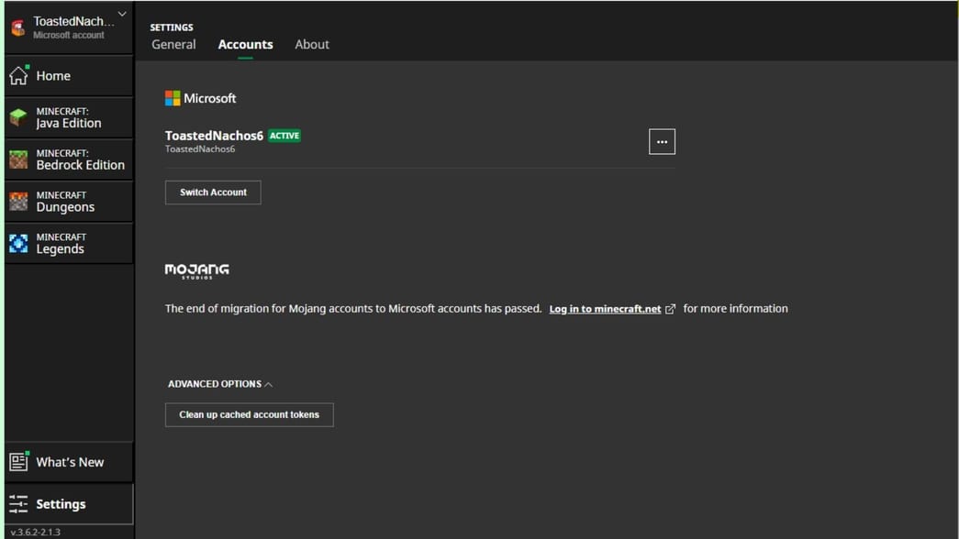Expand the account menu chevron at top left
This screenshot has height=539, width=959.
pyautogui.click(x=120, y=14)
